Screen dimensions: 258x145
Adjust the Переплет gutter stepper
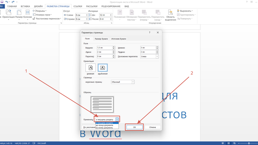[114, 56]
